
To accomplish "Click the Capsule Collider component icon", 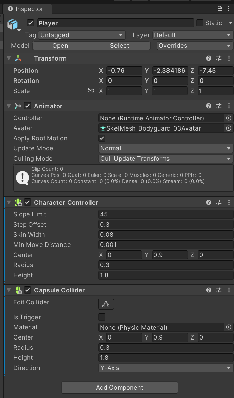I will coord(18,290).
